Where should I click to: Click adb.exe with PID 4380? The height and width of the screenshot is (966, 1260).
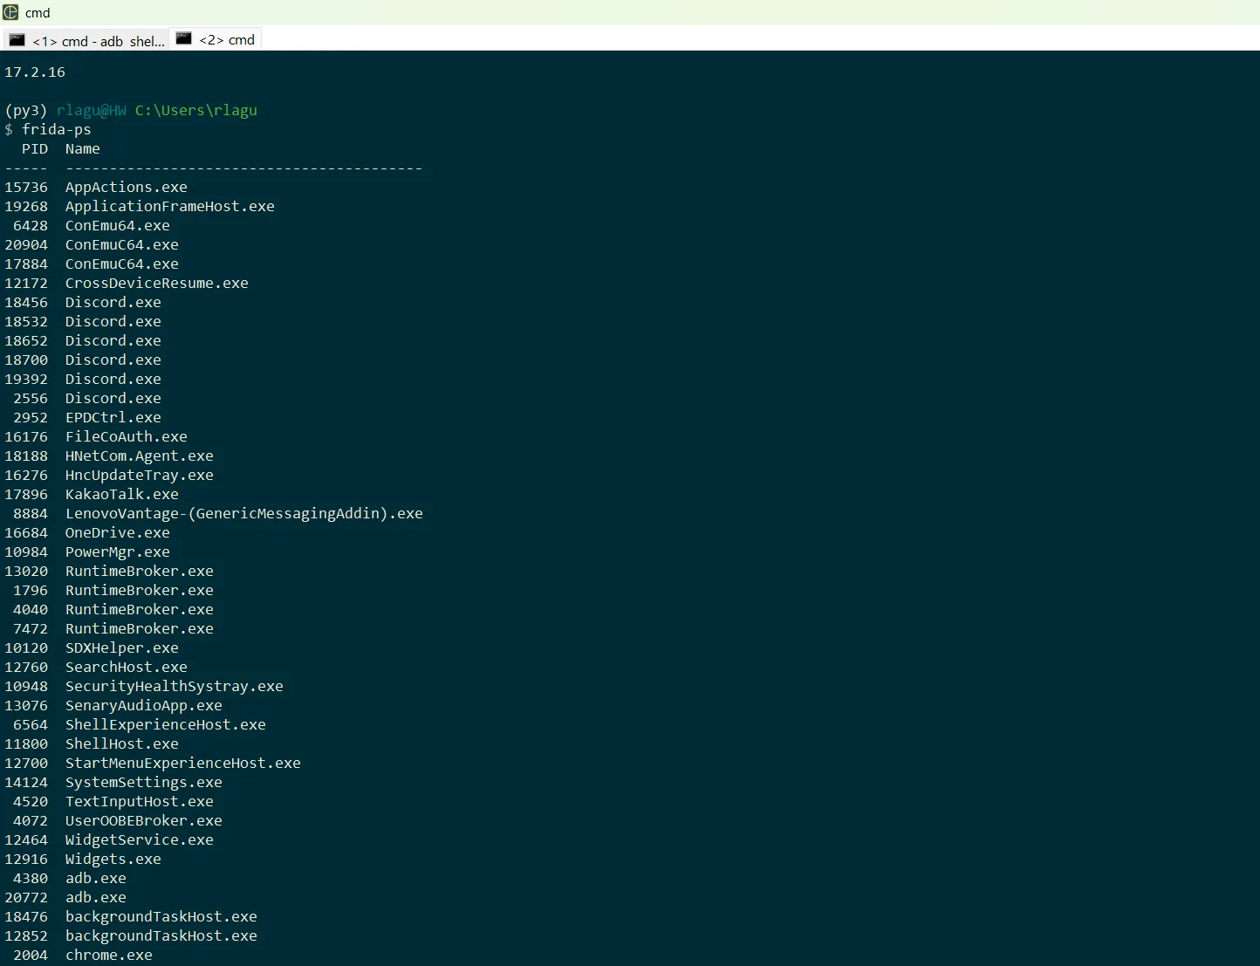(96, 878)
